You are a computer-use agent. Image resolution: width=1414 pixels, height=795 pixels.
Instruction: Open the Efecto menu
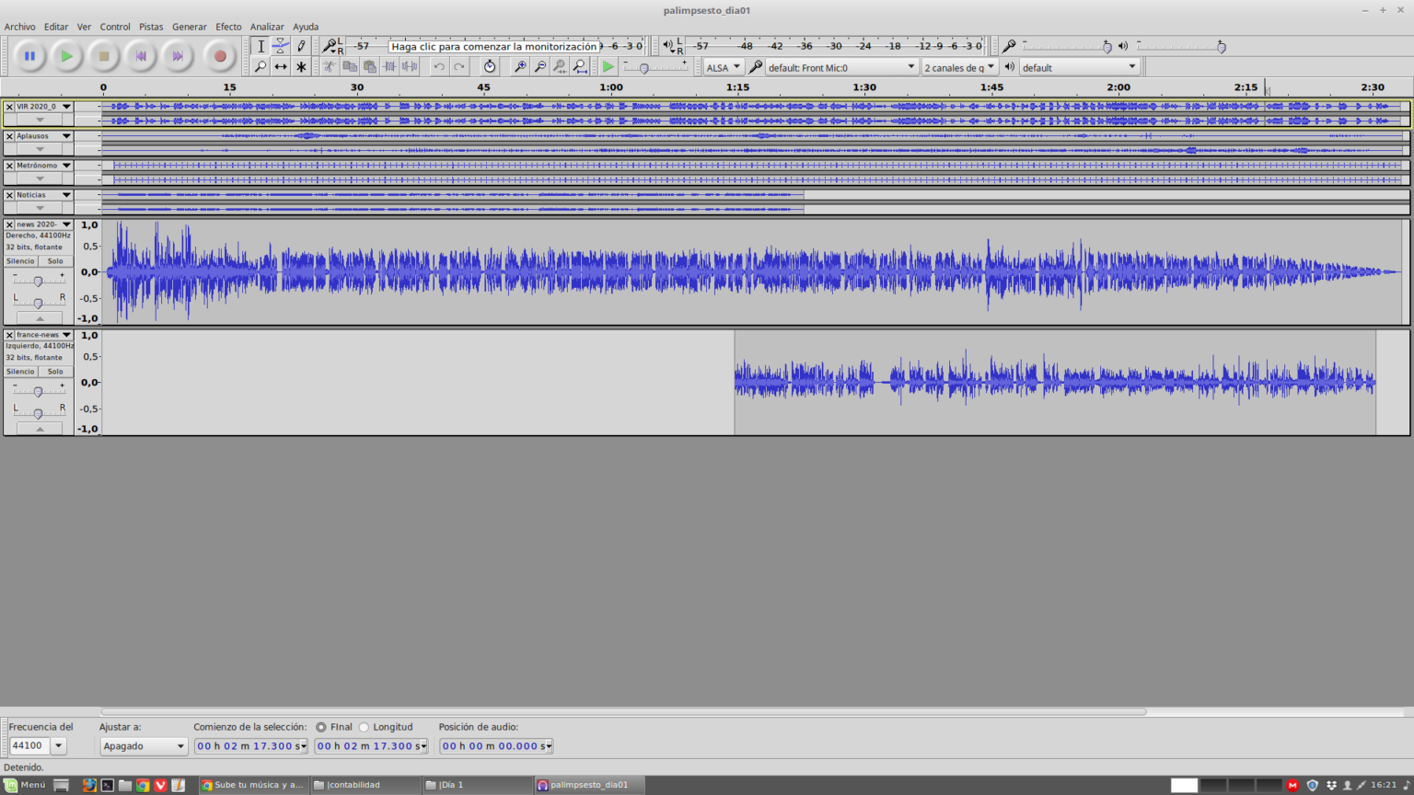228,27
